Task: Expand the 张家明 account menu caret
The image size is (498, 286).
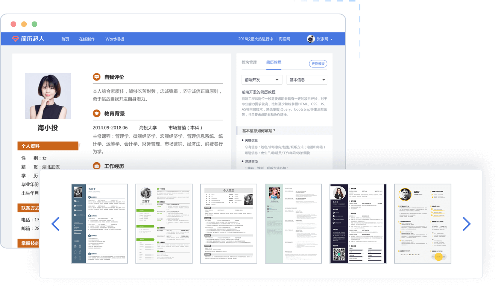Action: (x=331, y=40)
